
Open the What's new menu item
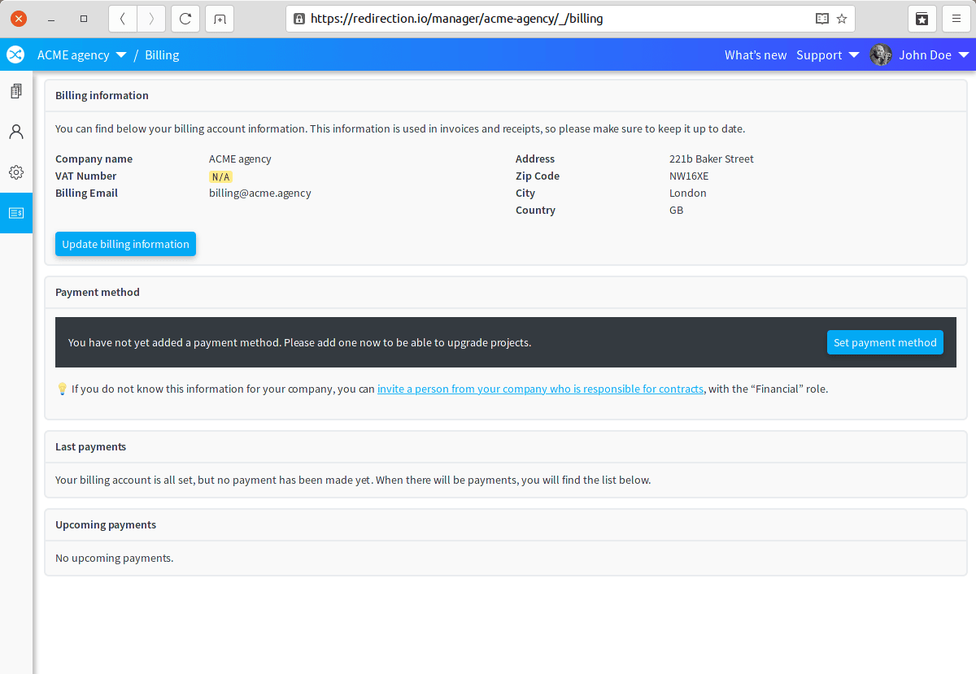756,55
